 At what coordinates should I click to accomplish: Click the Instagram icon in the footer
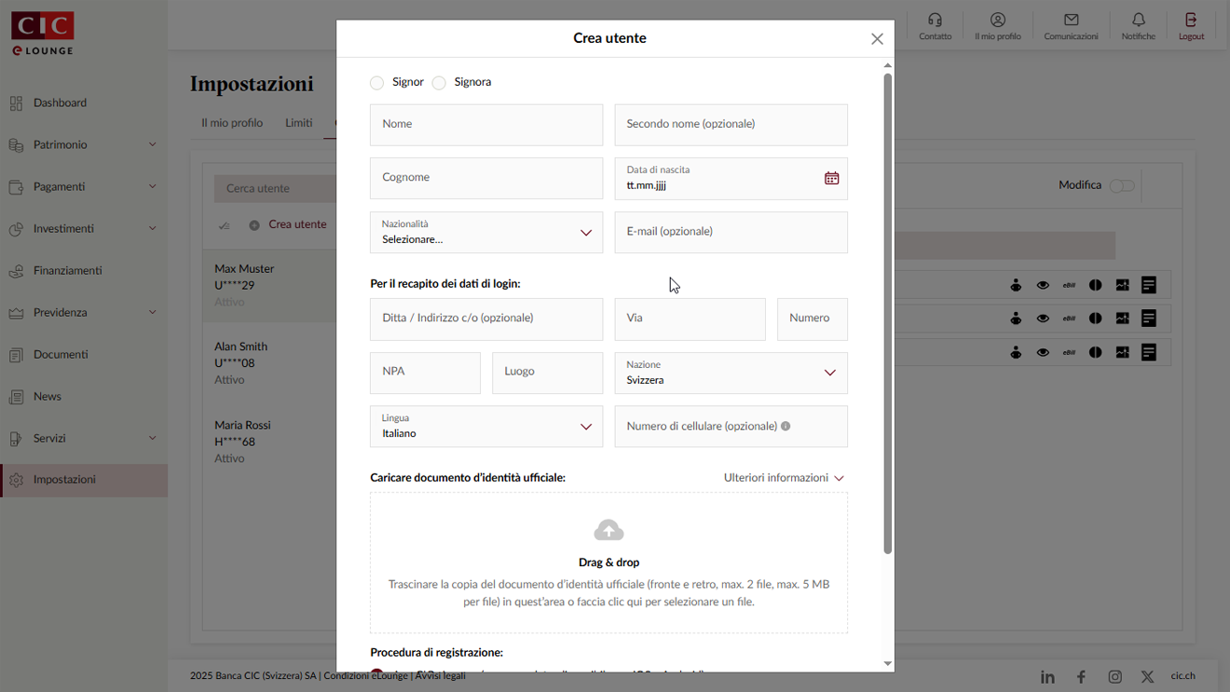tap(1114, 676)
